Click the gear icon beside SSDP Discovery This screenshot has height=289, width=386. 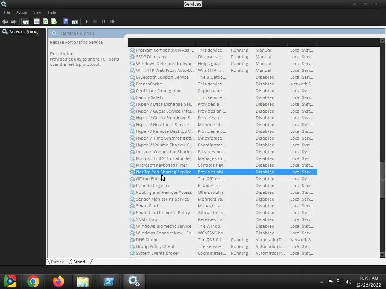point(132,57)
